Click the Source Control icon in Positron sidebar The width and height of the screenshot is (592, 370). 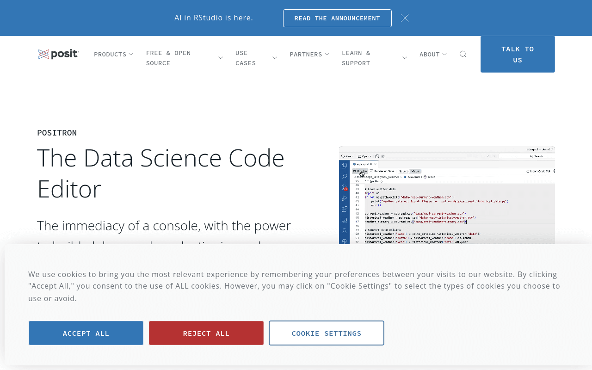pos(345,187)
